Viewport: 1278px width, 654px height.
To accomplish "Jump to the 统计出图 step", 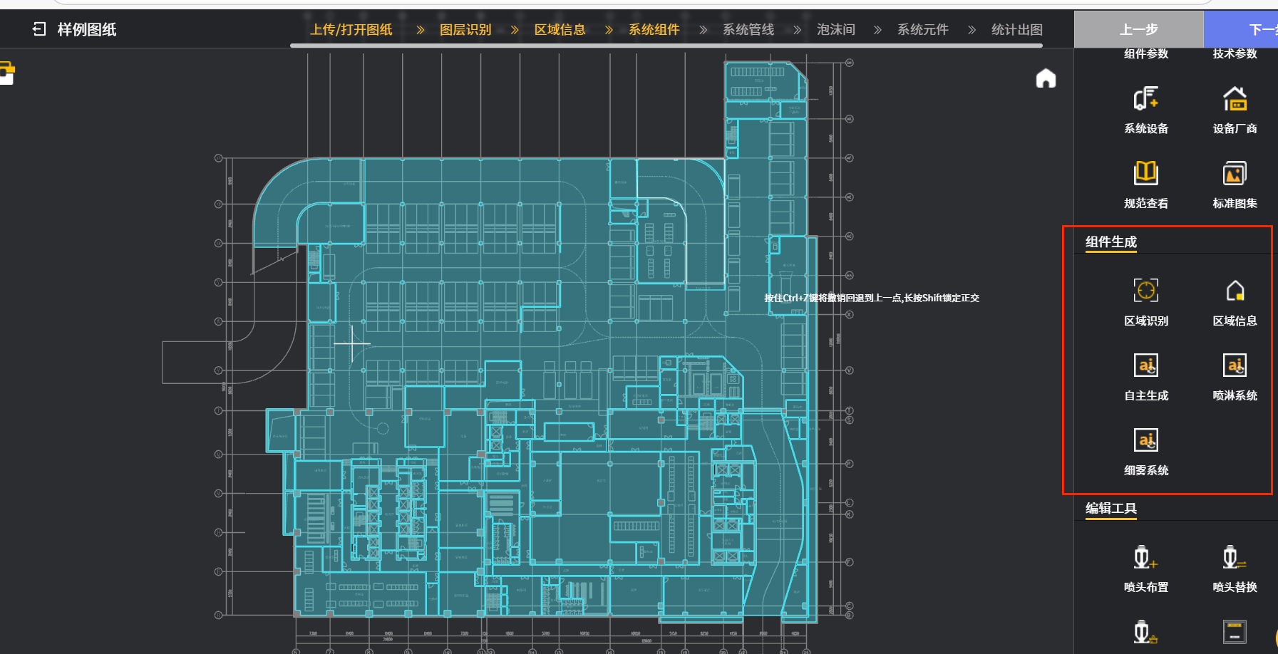I will point(1016,30).
